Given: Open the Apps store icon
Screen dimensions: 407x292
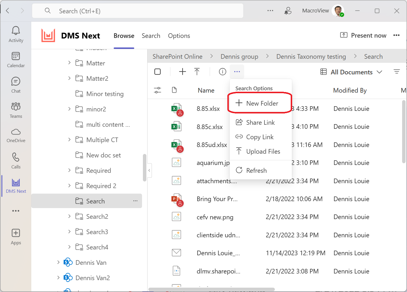Looking at the screenshot, I should tap(16, 237).
